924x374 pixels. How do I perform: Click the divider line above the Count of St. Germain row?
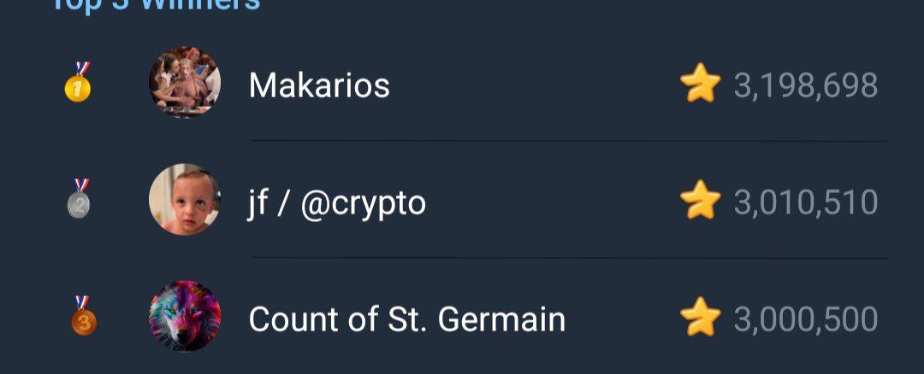point(568,258)
